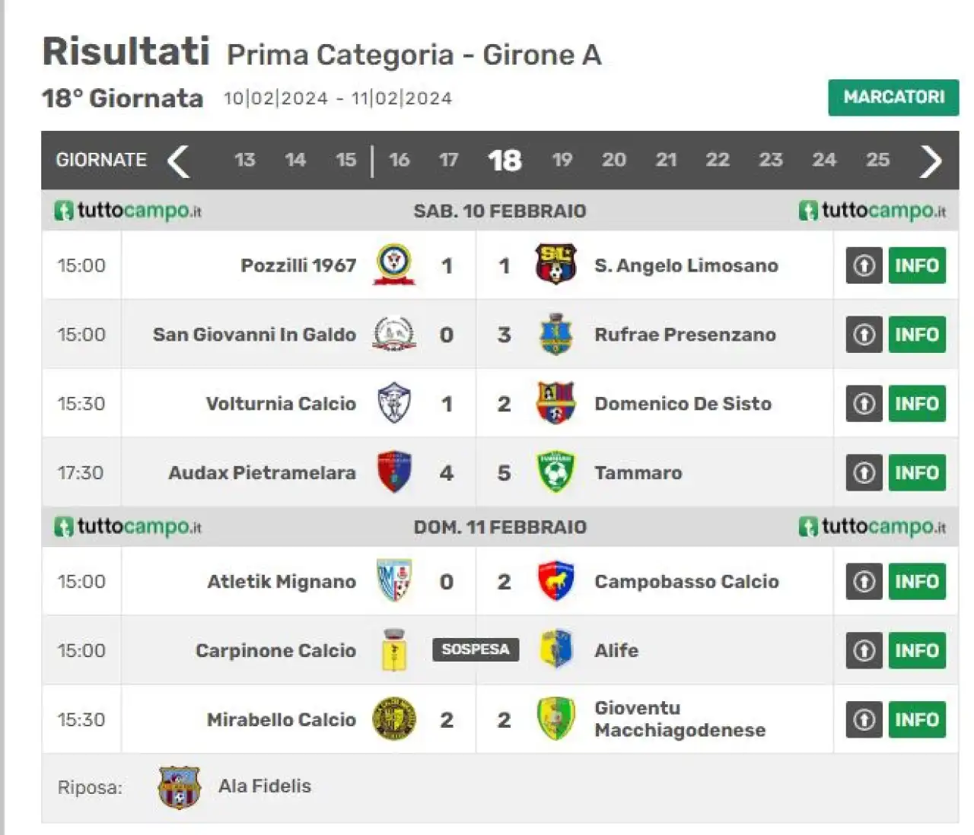Advance giornate list with right chevron
Image resolution: width=974 pixels, height=835 pixels.
931,160
